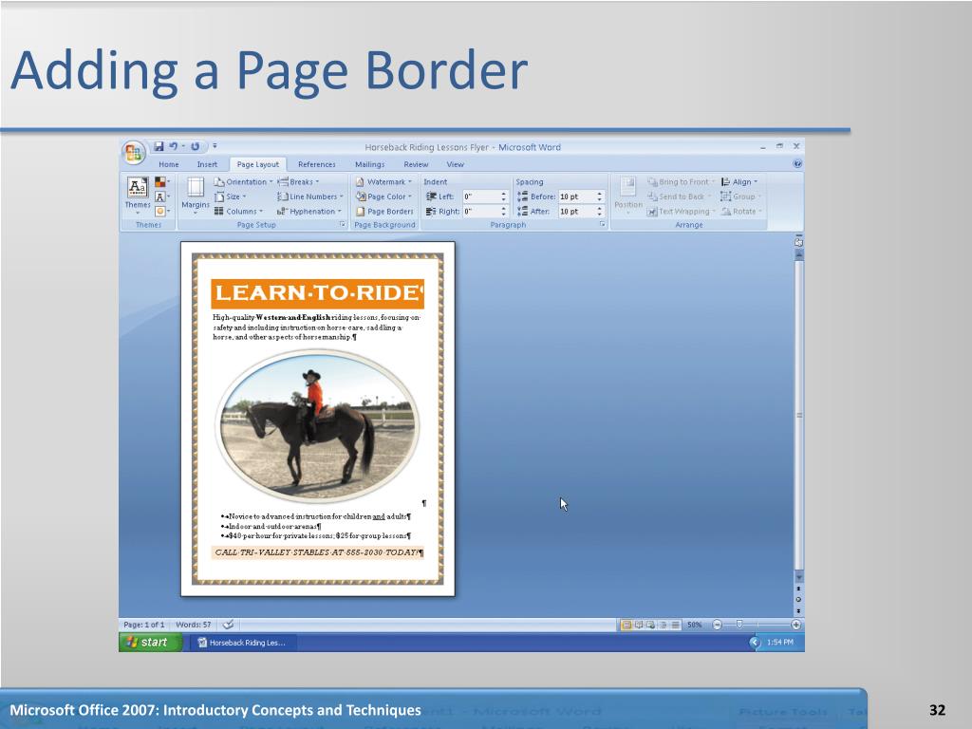Viewport: 972px width, 729px height.
Task: Open the Line Numbers dropdown
Action: coord(310,196)
